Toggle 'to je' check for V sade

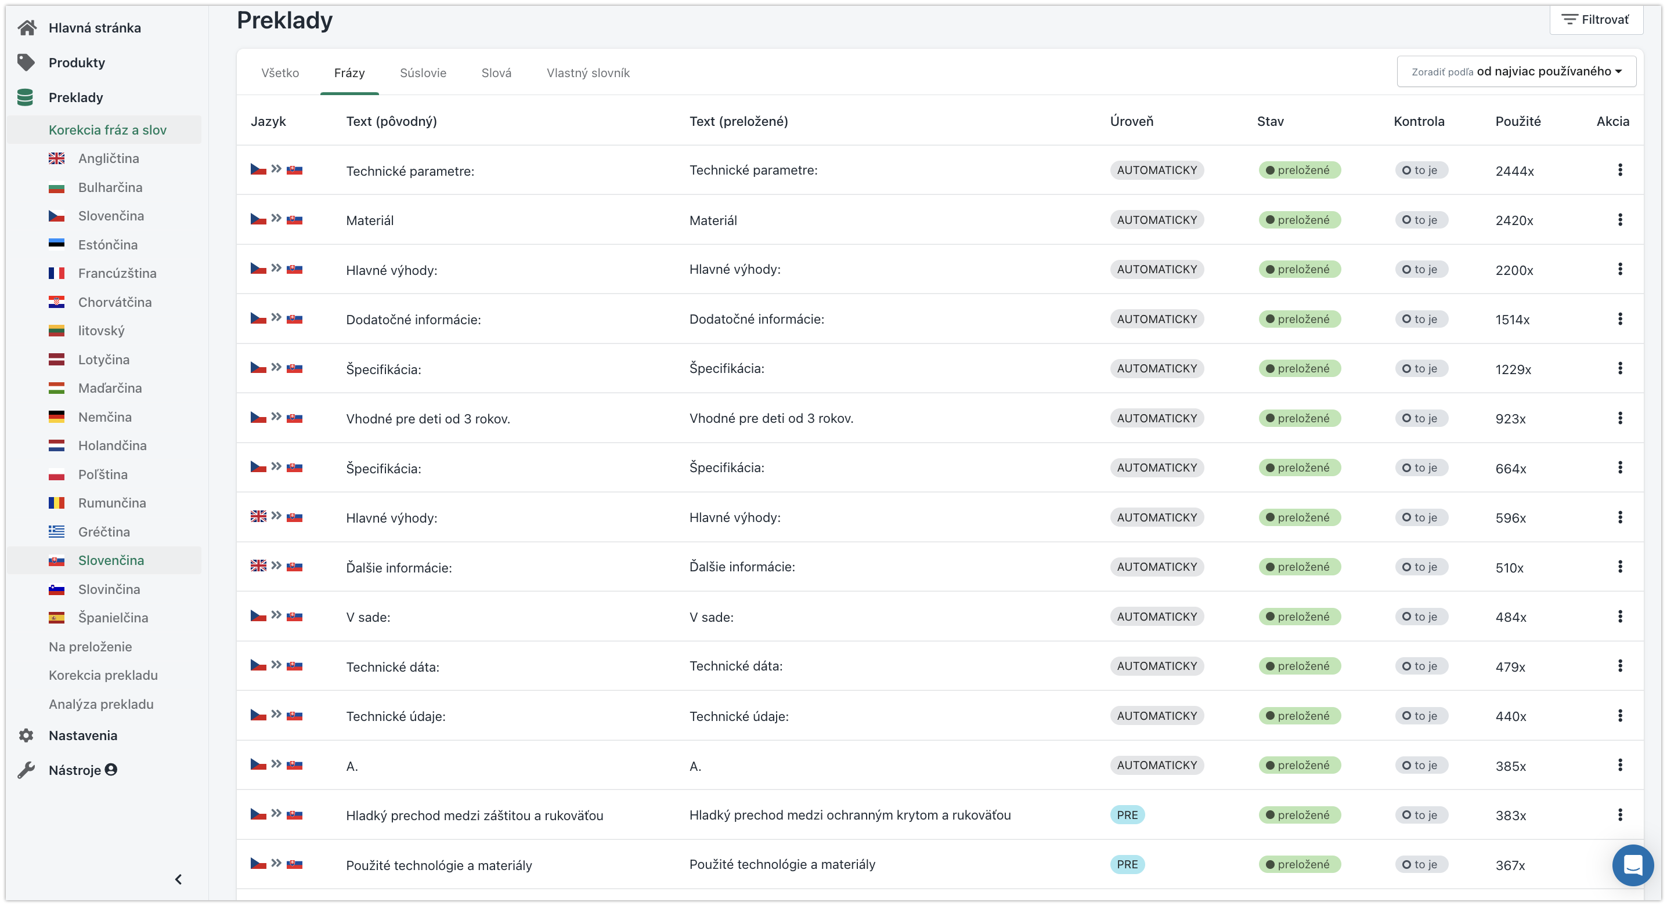[1420, 617]
